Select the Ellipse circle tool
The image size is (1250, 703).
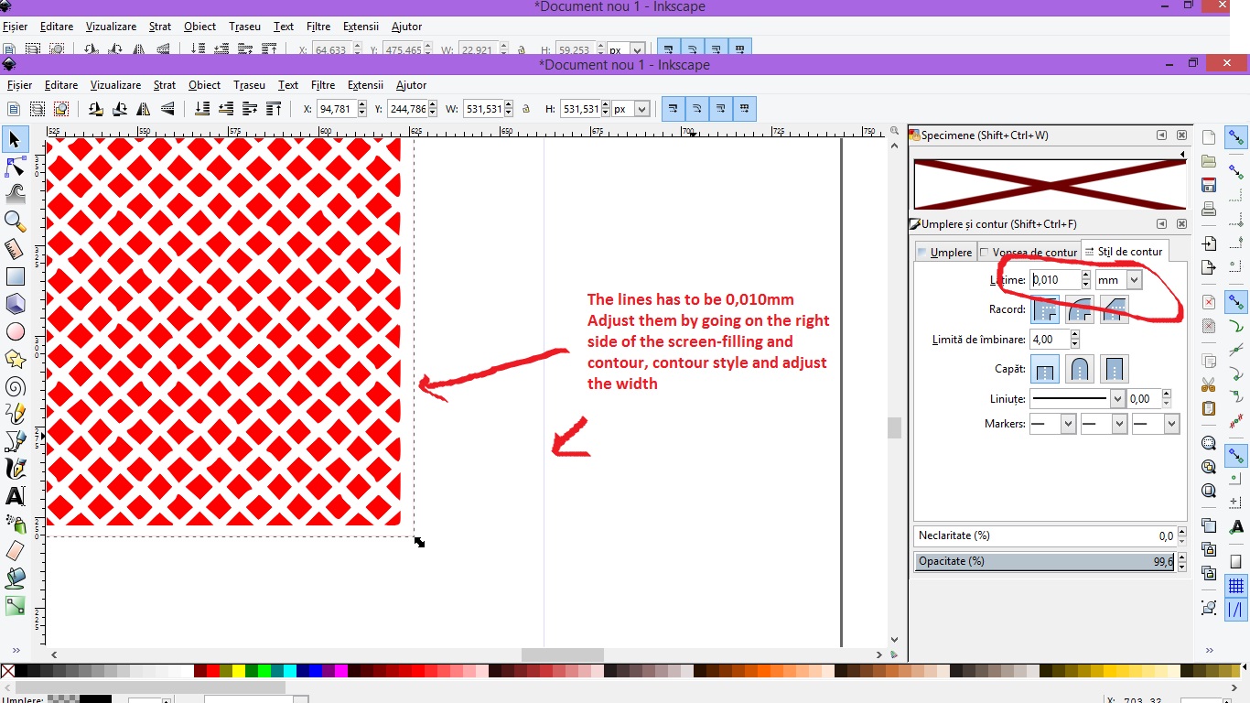15,331
